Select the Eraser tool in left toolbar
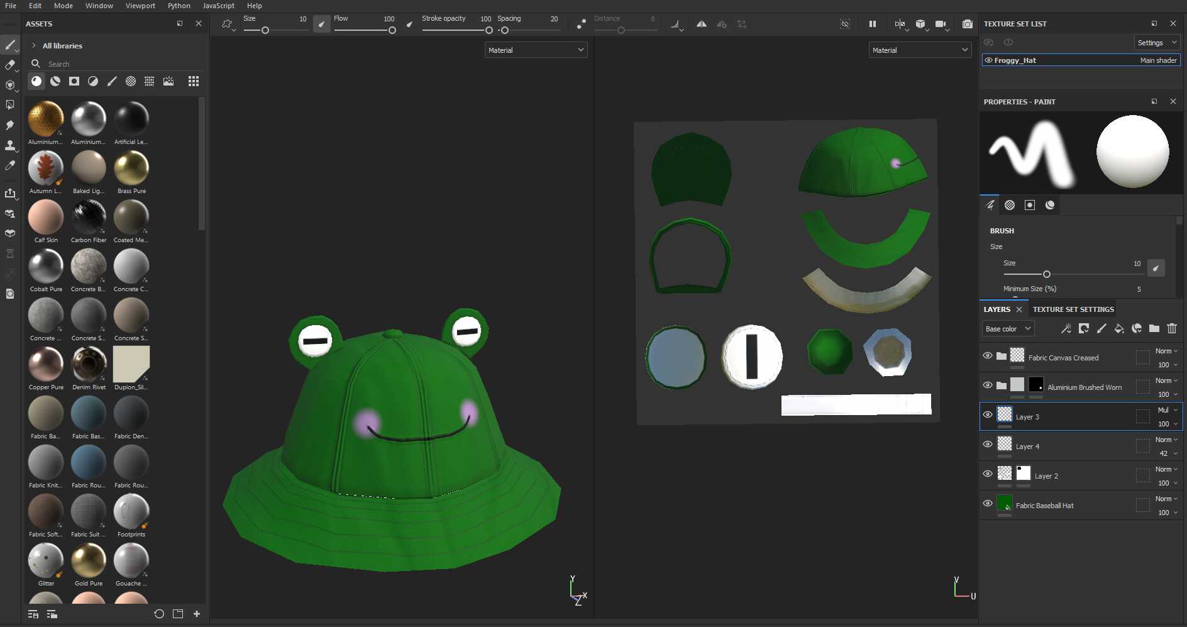This screenshot has width=1187, height=627. pyautogui.click(x=9, y=65)
